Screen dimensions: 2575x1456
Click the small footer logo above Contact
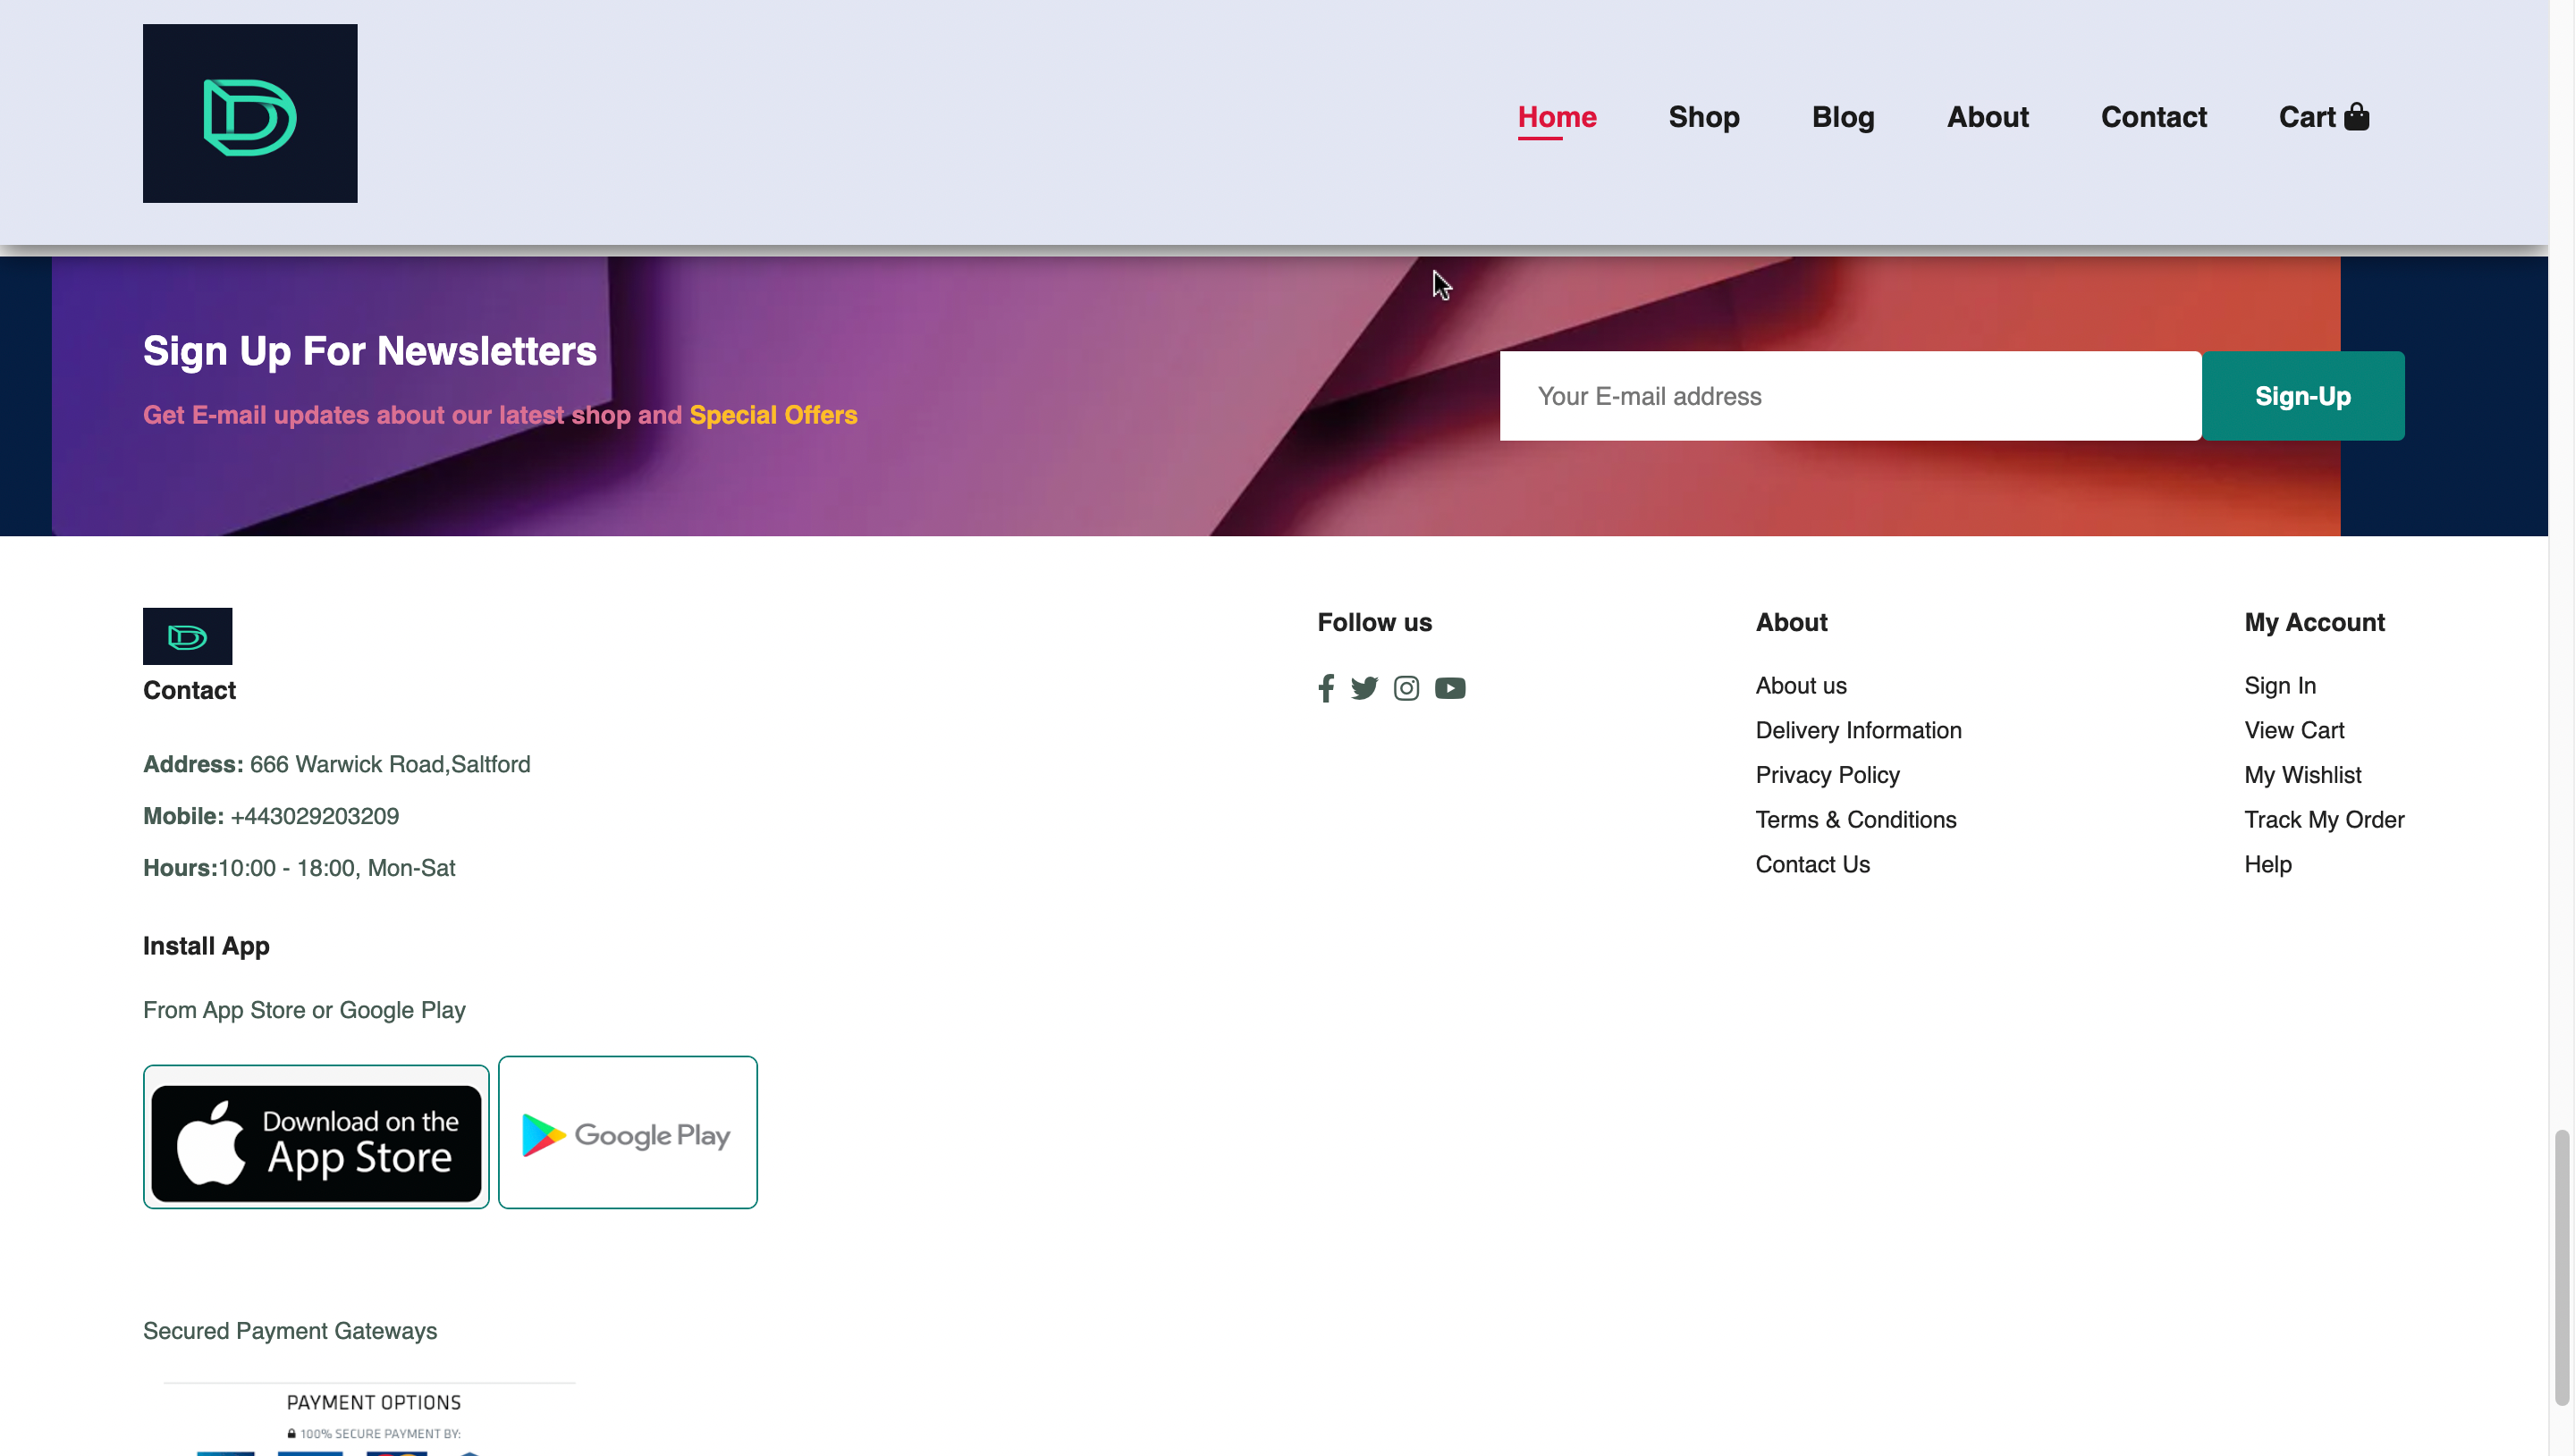187,636
